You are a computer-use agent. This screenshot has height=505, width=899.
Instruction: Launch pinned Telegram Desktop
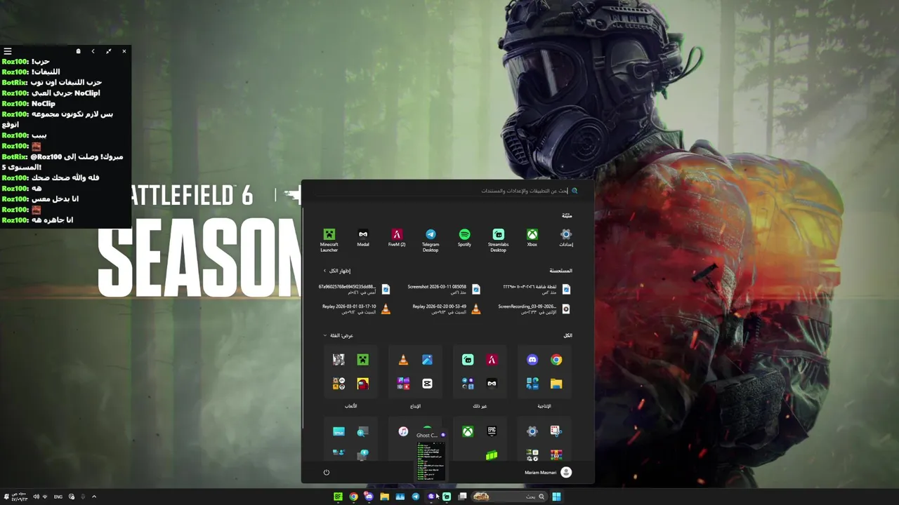point(431,240)
